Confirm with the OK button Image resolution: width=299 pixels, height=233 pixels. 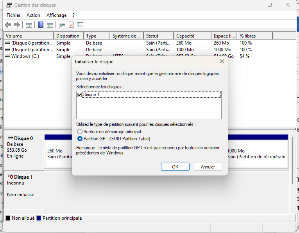click(175, 167)
